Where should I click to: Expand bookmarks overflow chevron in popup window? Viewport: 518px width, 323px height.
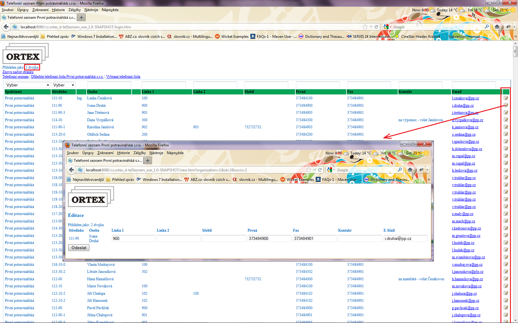pyautogui.click(x=429, y=180)
